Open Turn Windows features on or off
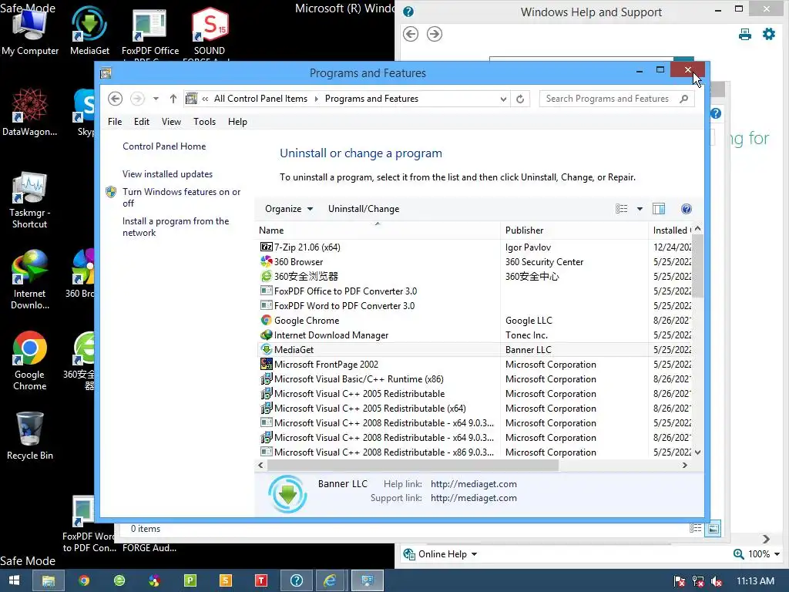This screenshot has height=592, width=789. pyautogui.click(x=182, y=197)
